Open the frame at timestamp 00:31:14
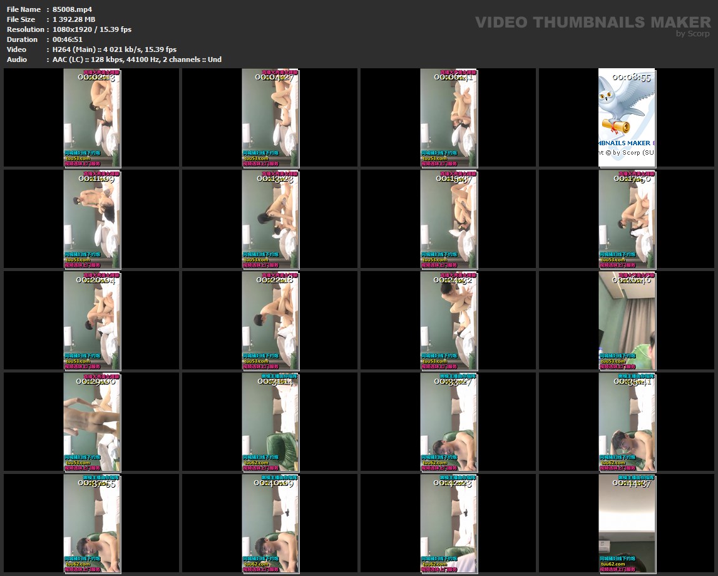Screen dimensions: 718x576 click(270, 422)
